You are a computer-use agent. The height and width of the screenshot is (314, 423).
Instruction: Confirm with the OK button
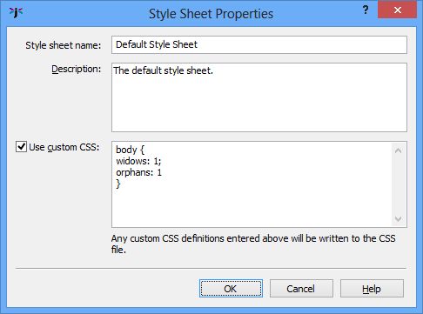(x=231, y=289)
